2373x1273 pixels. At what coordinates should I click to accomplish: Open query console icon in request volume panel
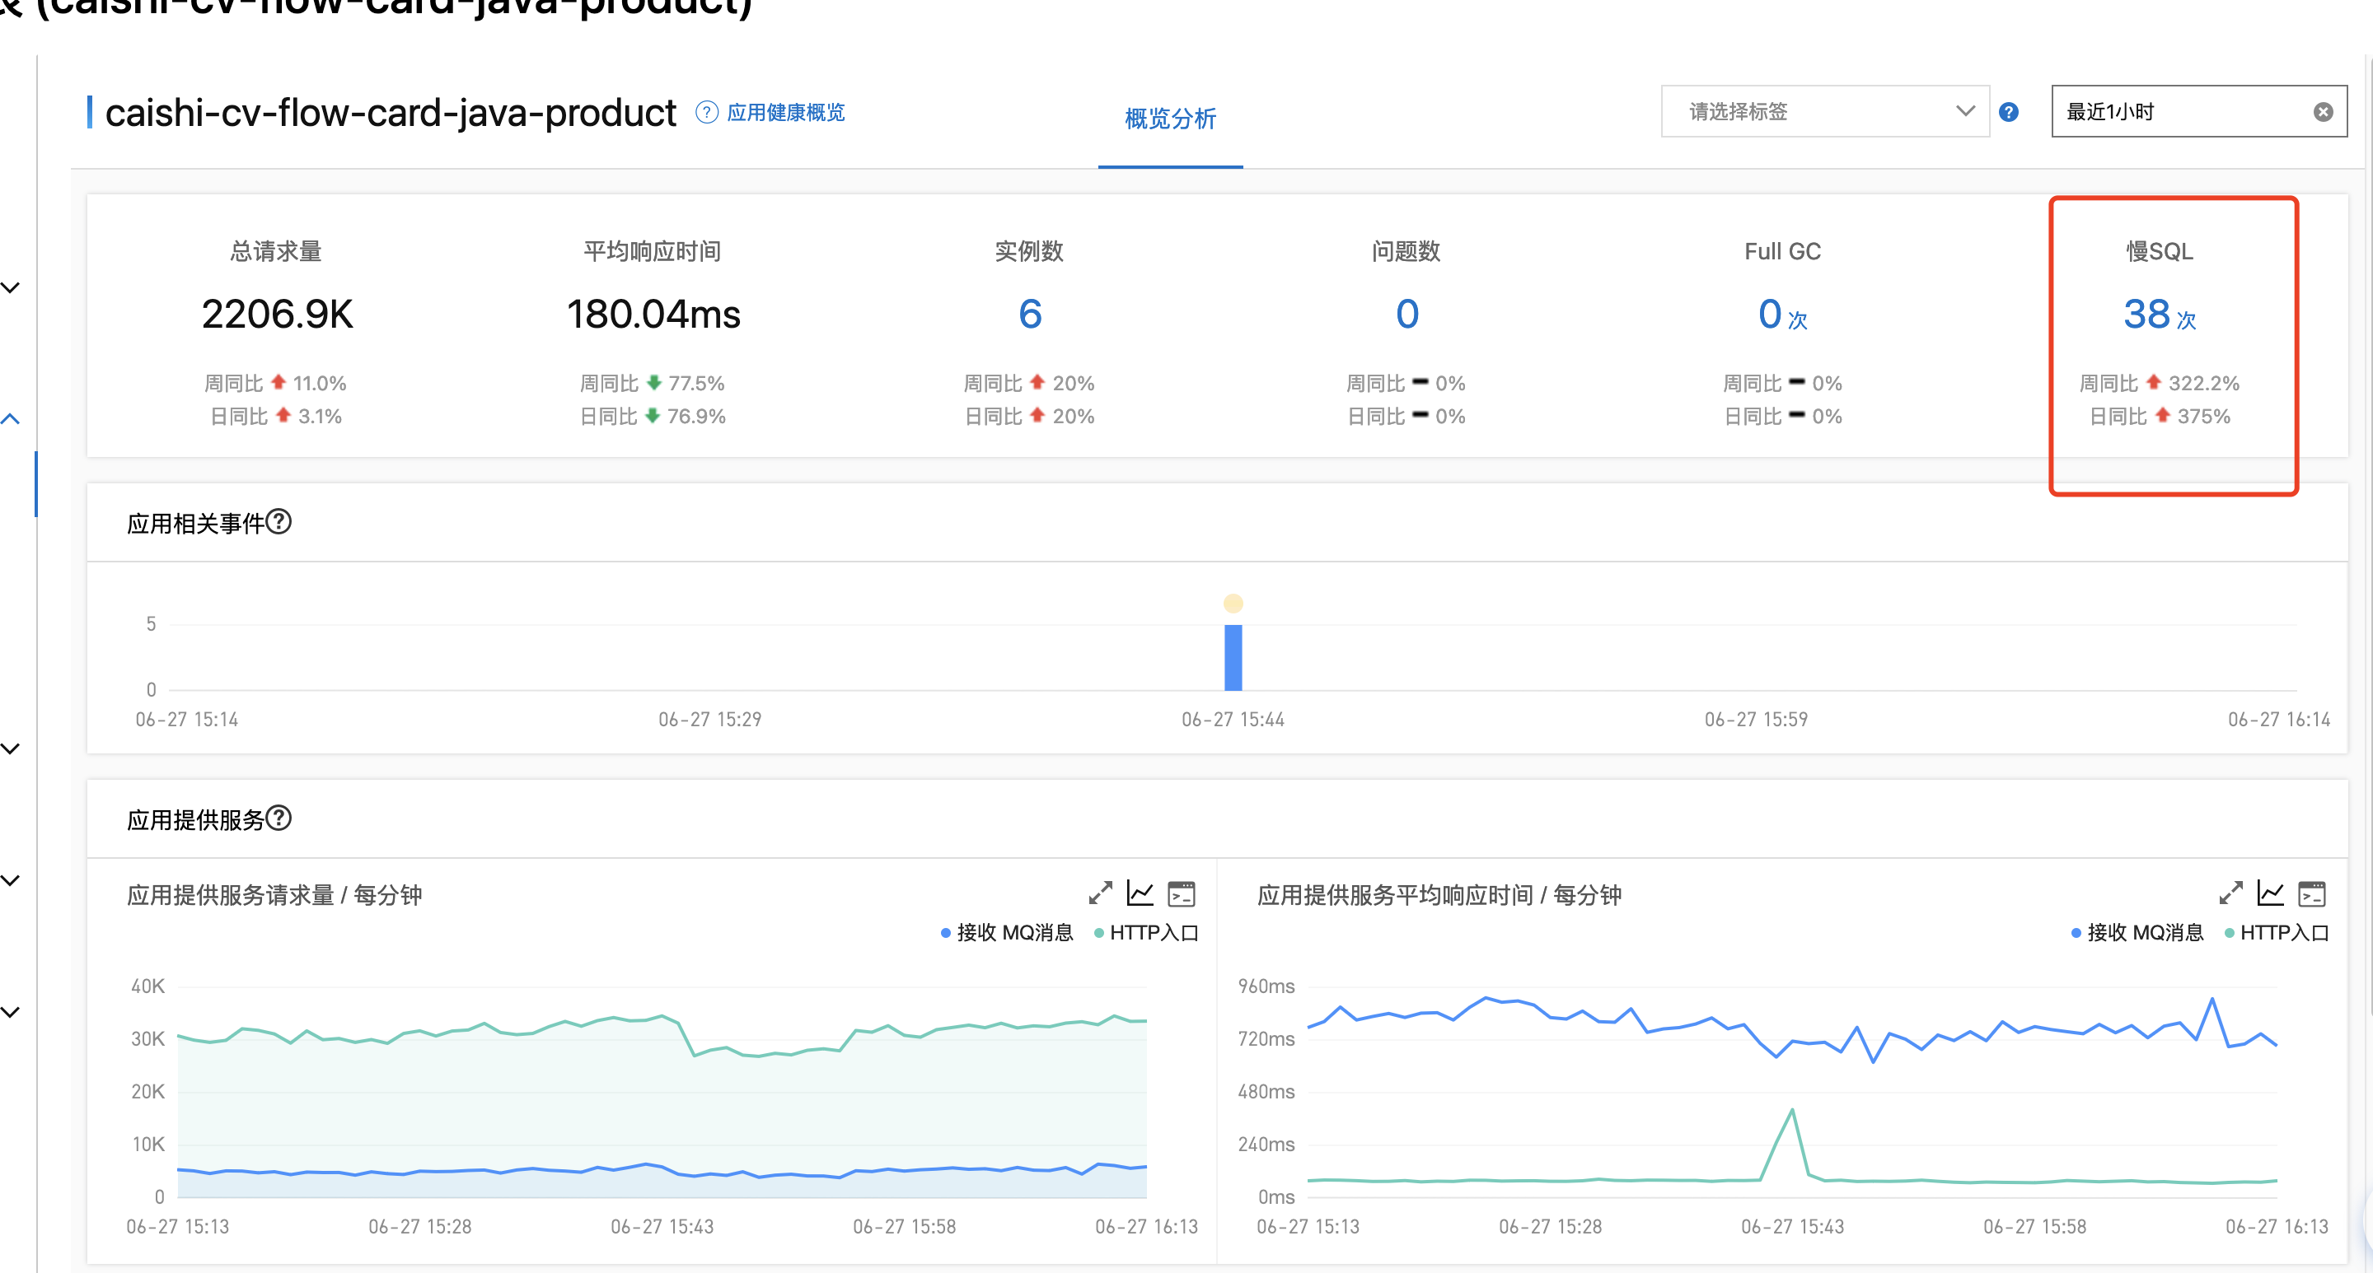click(x=1181, y=893)
